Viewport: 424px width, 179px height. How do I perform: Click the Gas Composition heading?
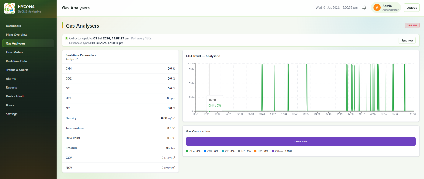click(x=198, y=131)
